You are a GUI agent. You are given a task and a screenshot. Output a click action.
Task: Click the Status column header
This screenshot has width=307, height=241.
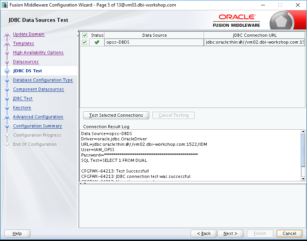97,35
